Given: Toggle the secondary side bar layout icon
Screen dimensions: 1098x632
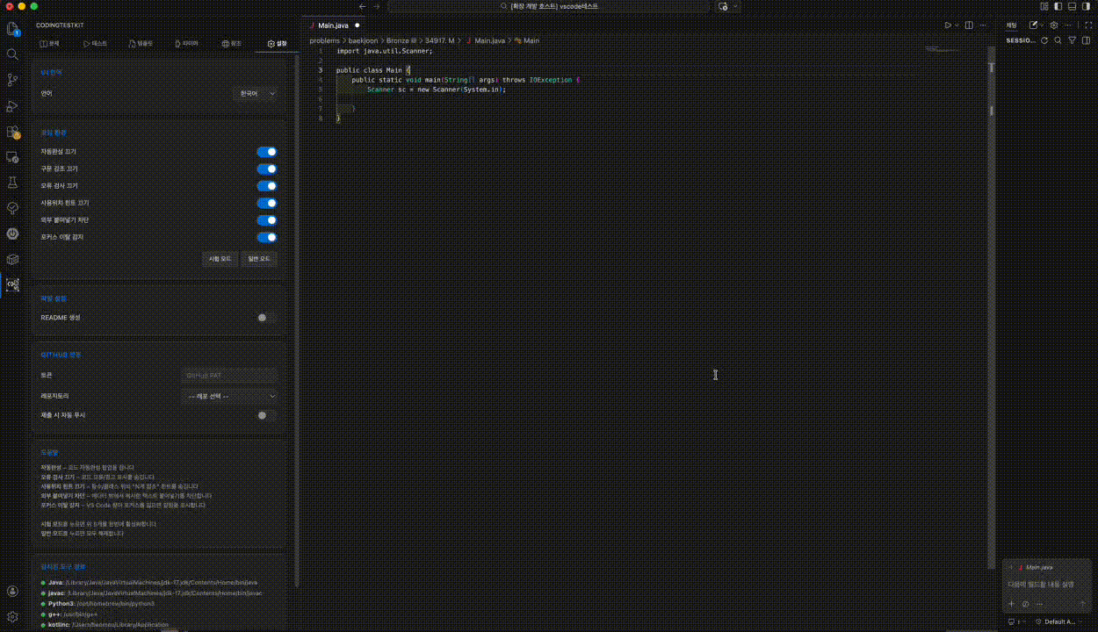Looking at the screenshot, I should 1086,6.
